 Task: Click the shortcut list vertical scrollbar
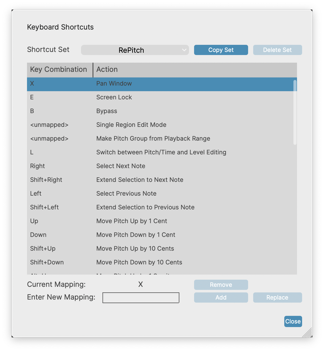tap(295, 112)
